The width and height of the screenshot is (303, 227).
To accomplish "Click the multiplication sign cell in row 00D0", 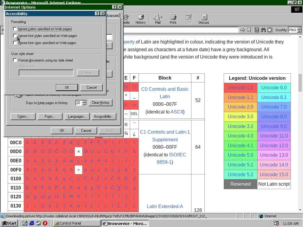I will coord(78,152).
